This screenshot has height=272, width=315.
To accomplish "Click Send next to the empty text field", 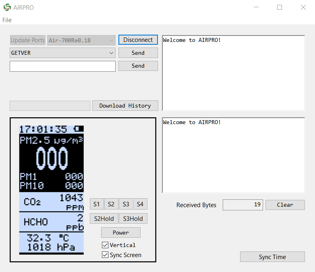I will point(138,66).
